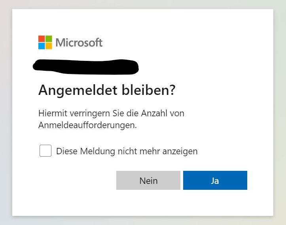286x225 pixels.
Task: Select the blacked-out account email line
Action: 86,67
